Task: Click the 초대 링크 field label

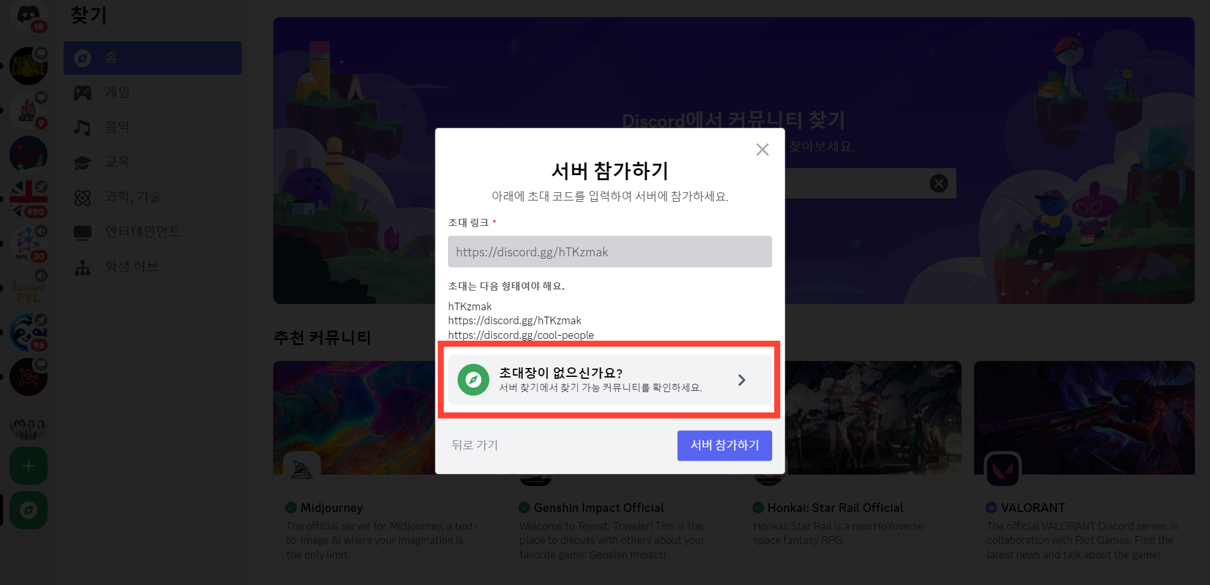Action: [x=468, y=223]
